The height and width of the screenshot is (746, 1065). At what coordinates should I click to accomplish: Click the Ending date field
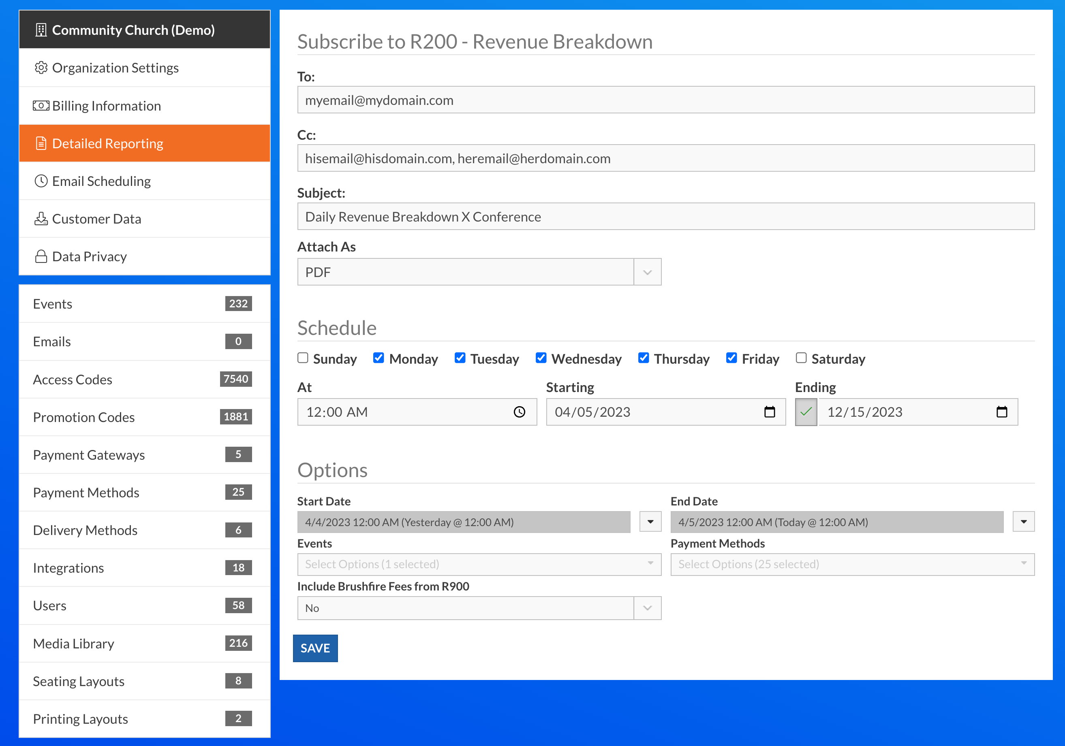pyautogui.click(x=918, y=412)
